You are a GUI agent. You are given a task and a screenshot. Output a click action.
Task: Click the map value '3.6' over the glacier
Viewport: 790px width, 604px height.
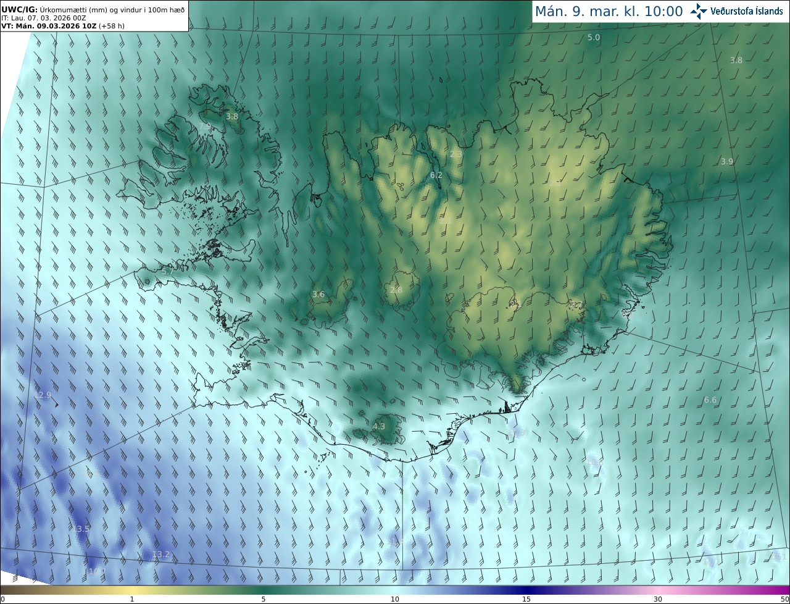click(318, 294)
